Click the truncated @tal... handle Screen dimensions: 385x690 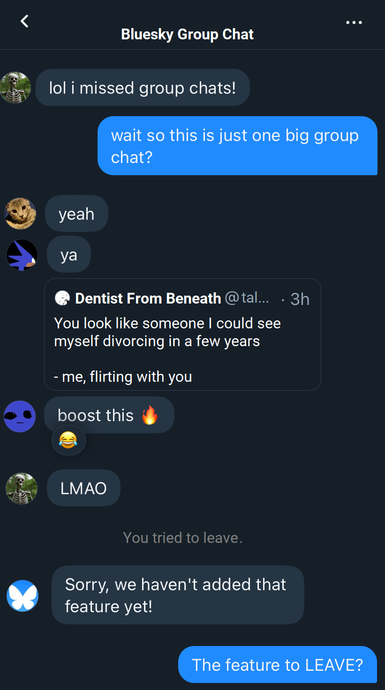[247, 298]
